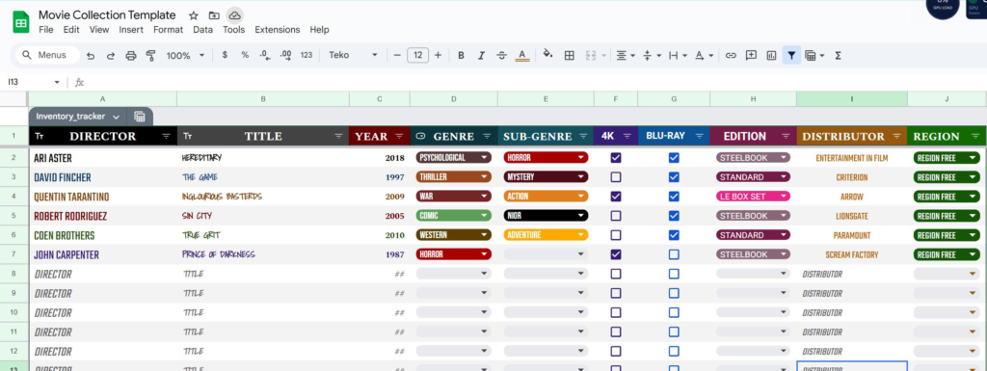Uncheck the 4K checkbox for Hereditary
This screenshot has height=371, width=987.
(616, 158)
